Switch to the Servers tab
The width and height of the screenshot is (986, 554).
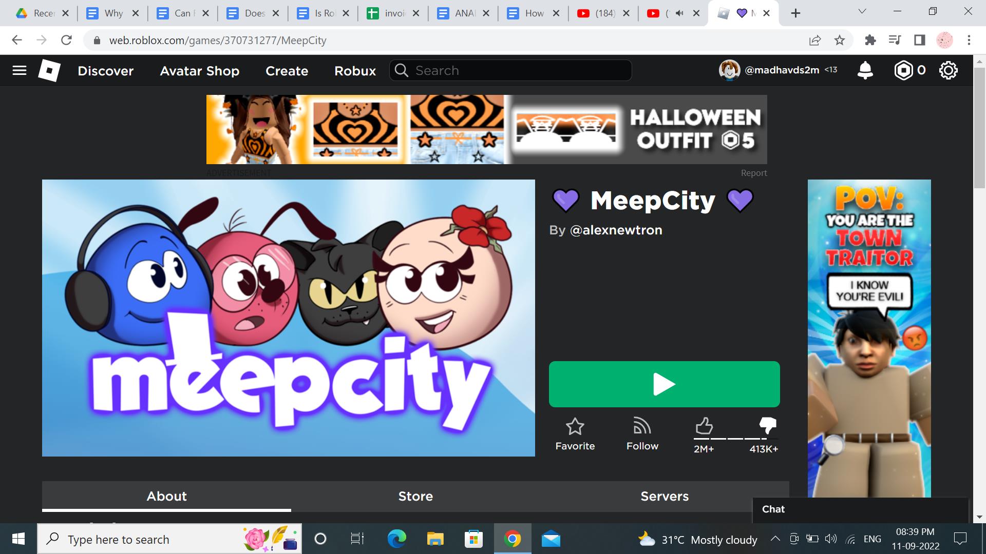tap(665, 496)
